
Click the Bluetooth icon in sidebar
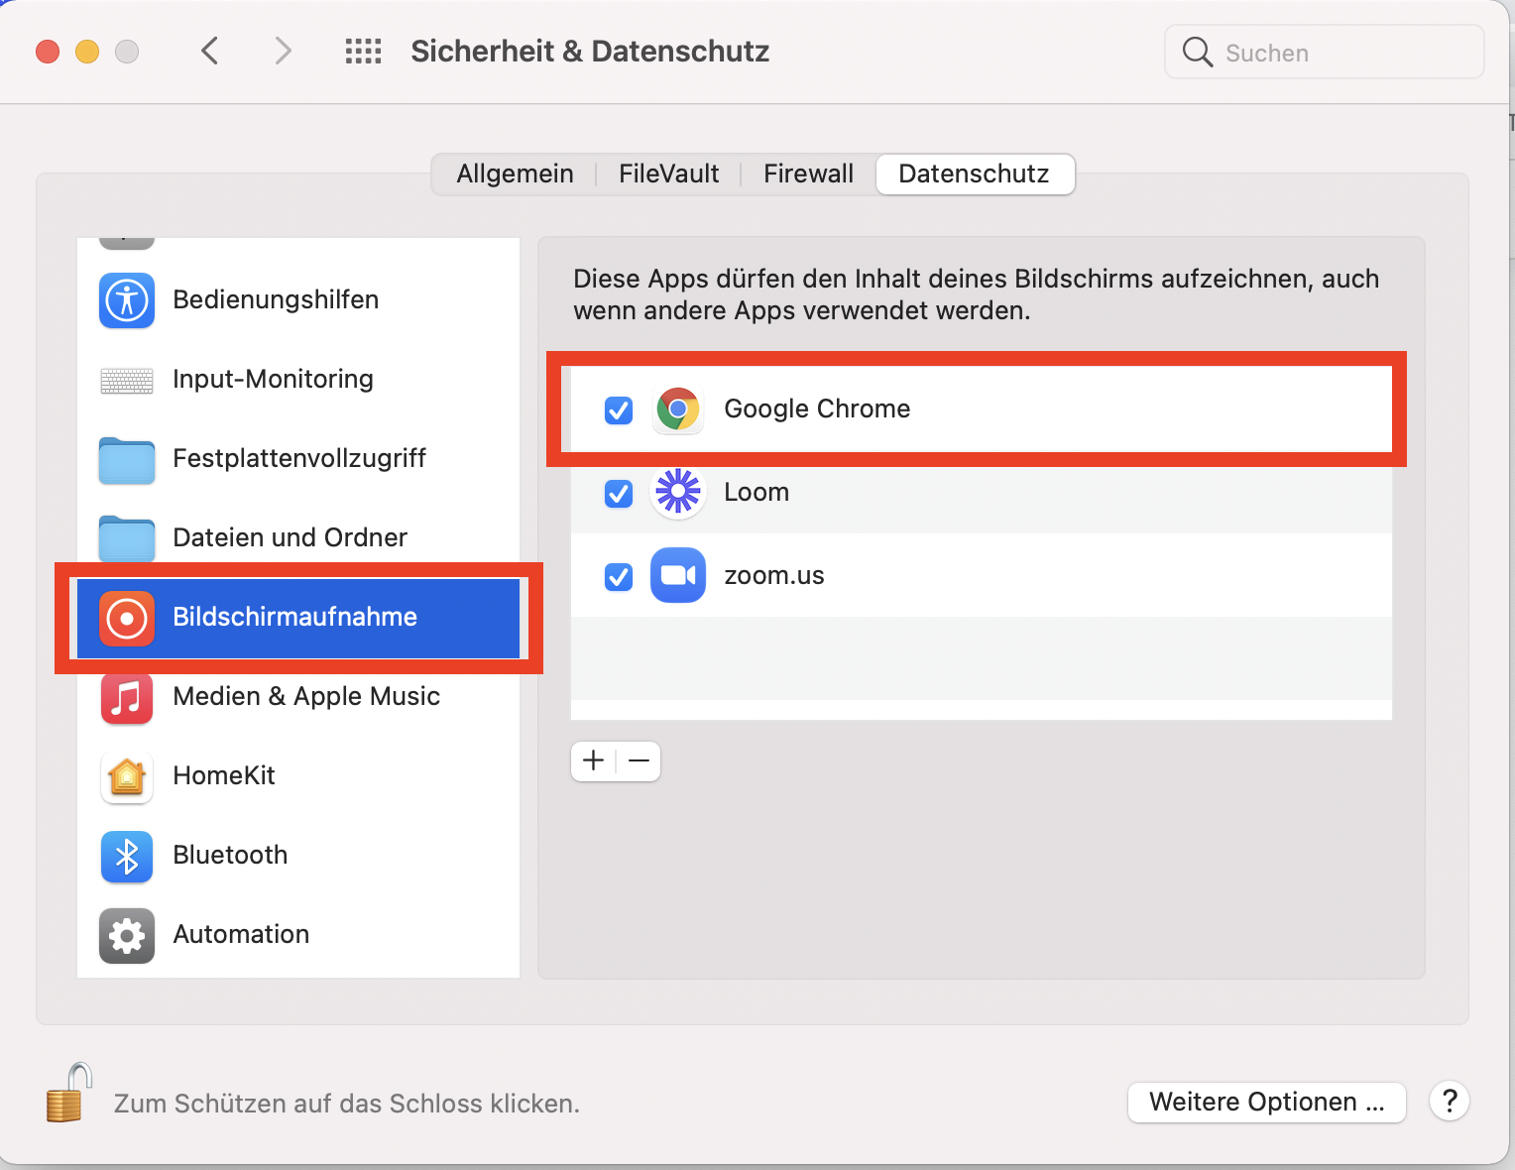click(127, 857)
